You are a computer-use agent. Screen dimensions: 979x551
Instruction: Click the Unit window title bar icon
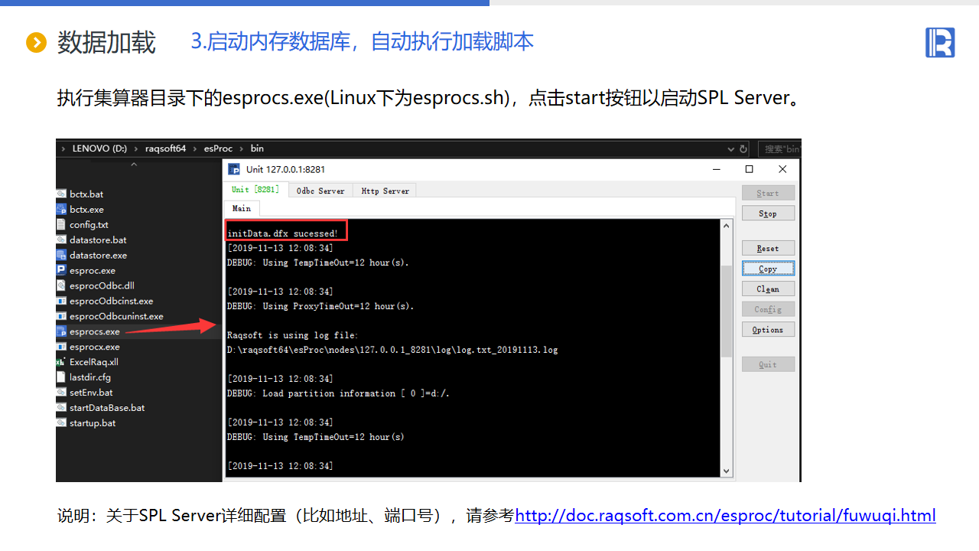(234, 169)
